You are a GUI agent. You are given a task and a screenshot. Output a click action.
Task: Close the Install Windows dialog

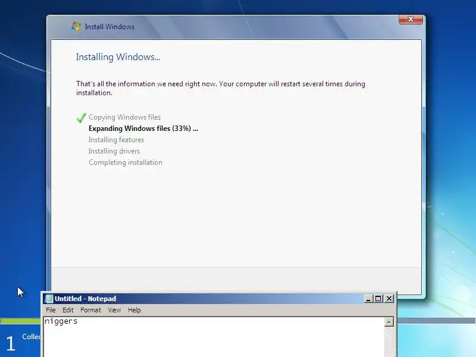(411, 19)
